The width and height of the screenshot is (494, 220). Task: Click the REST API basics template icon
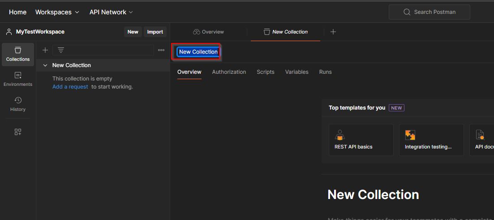tap(339, 135)
